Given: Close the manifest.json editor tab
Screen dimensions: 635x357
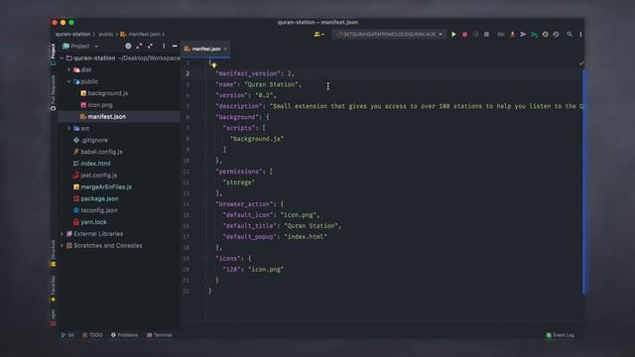Looking at the screenshot, I should (x=225, y=49).
